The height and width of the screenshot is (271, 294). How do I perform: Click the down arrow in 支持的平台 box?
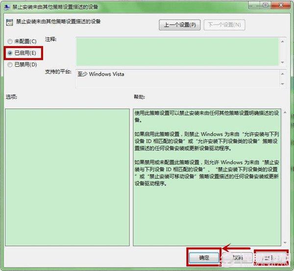[282, 84]
